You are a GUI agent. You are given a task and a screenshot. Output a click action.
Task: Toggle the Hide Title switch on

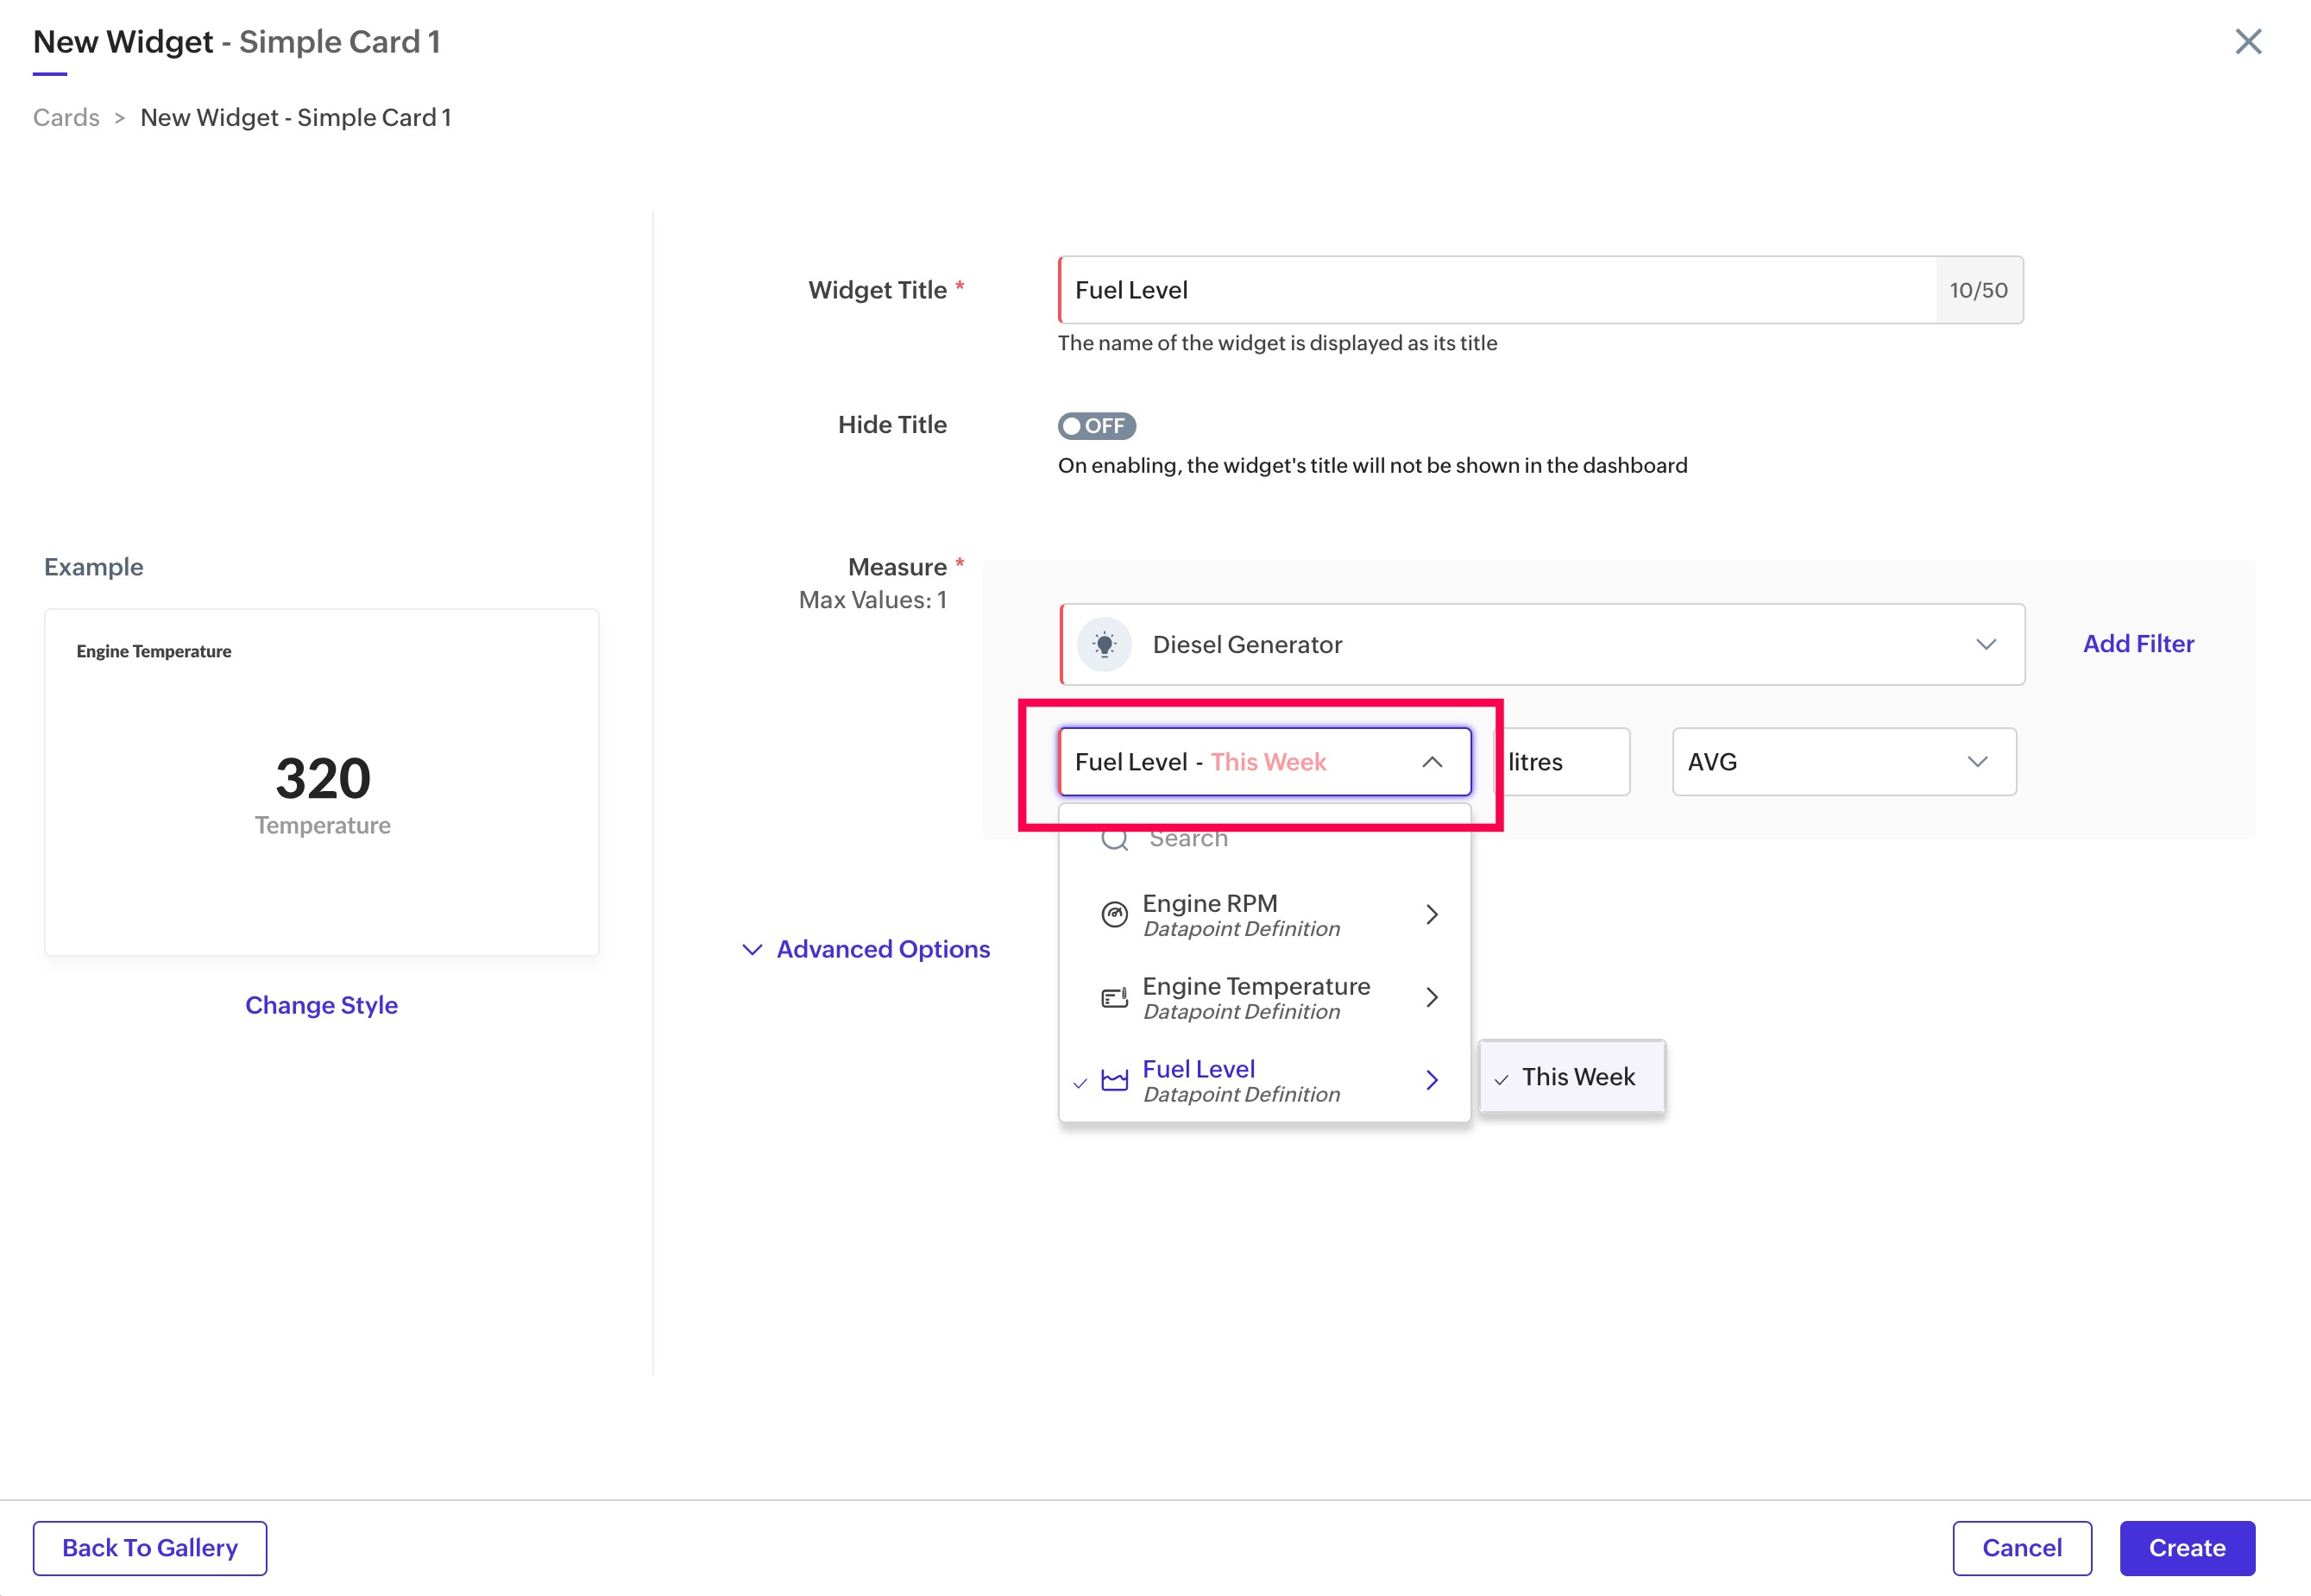tap(1096, 426)
